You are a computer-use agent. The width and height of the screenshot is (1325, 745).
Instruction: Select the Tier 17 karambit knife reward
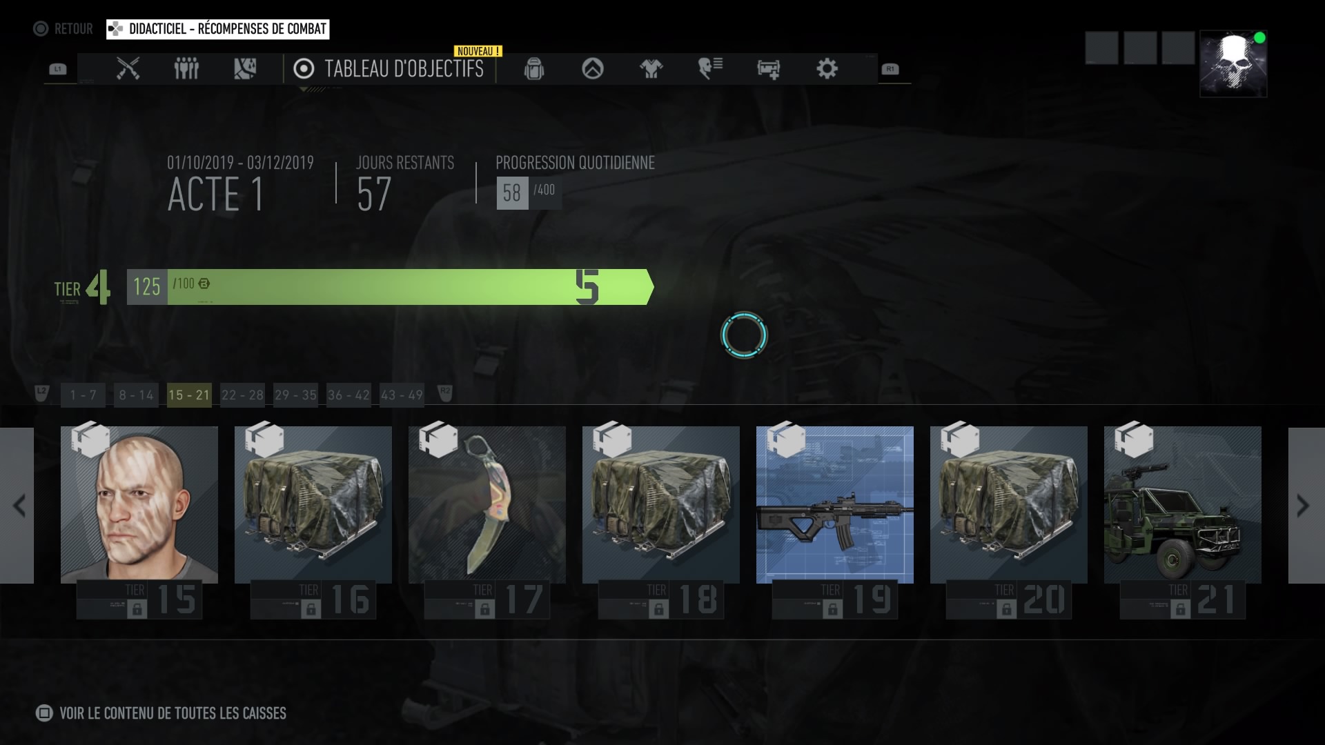click(x=487, y=505)
